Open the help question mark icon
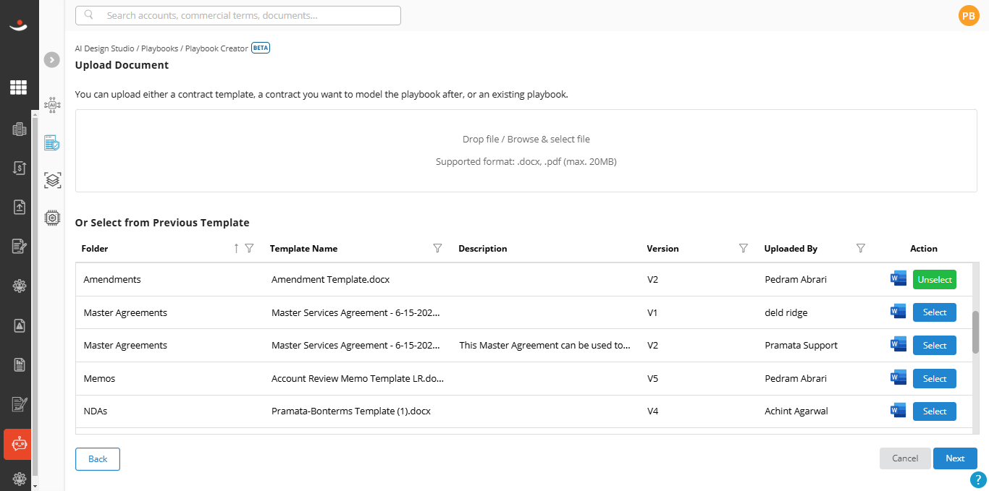This screenshot has width=989, height=491. click(x=978, y=479)
